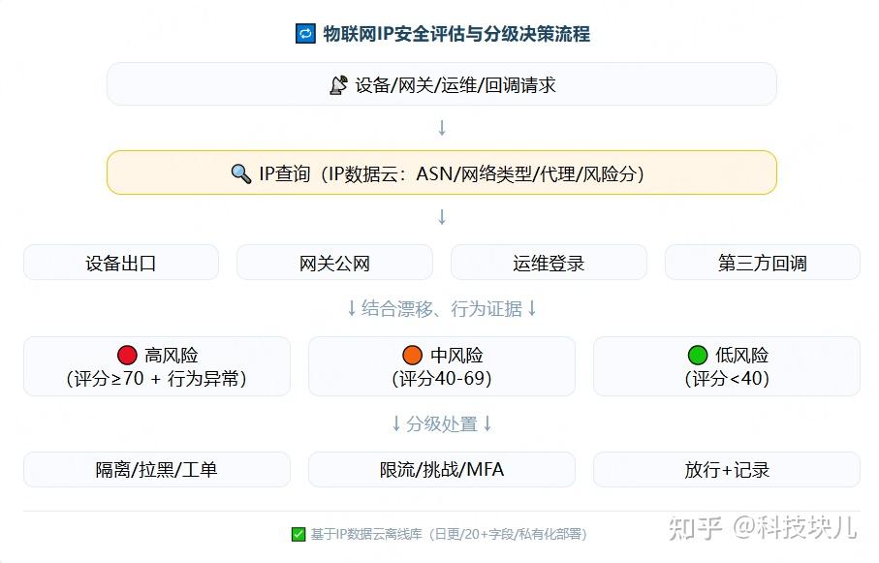Click the 结合漂移、行为证据 label
The image size is (879, 563).
[442, 309]
